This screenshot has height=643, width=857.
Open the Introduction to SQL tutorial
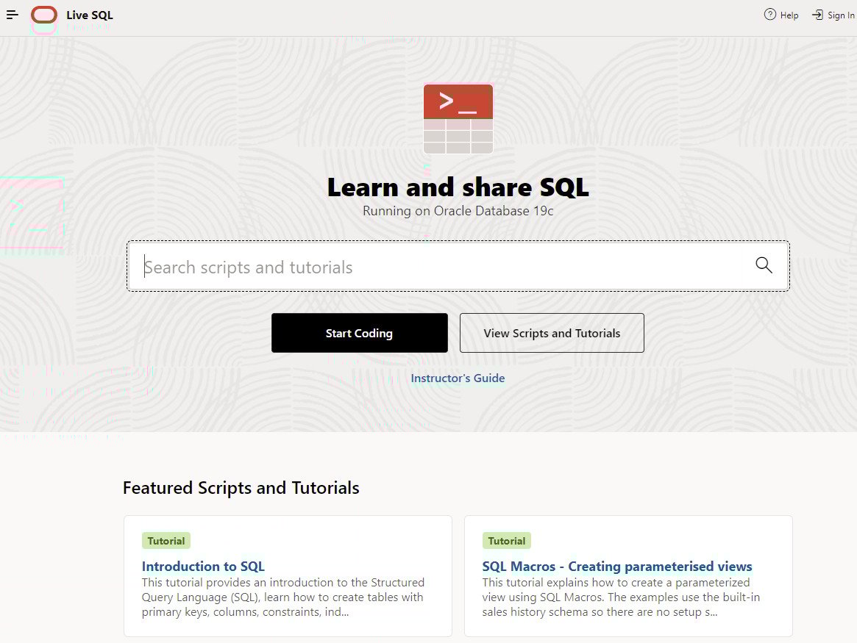pyautogui.click(x=203, y=567)
